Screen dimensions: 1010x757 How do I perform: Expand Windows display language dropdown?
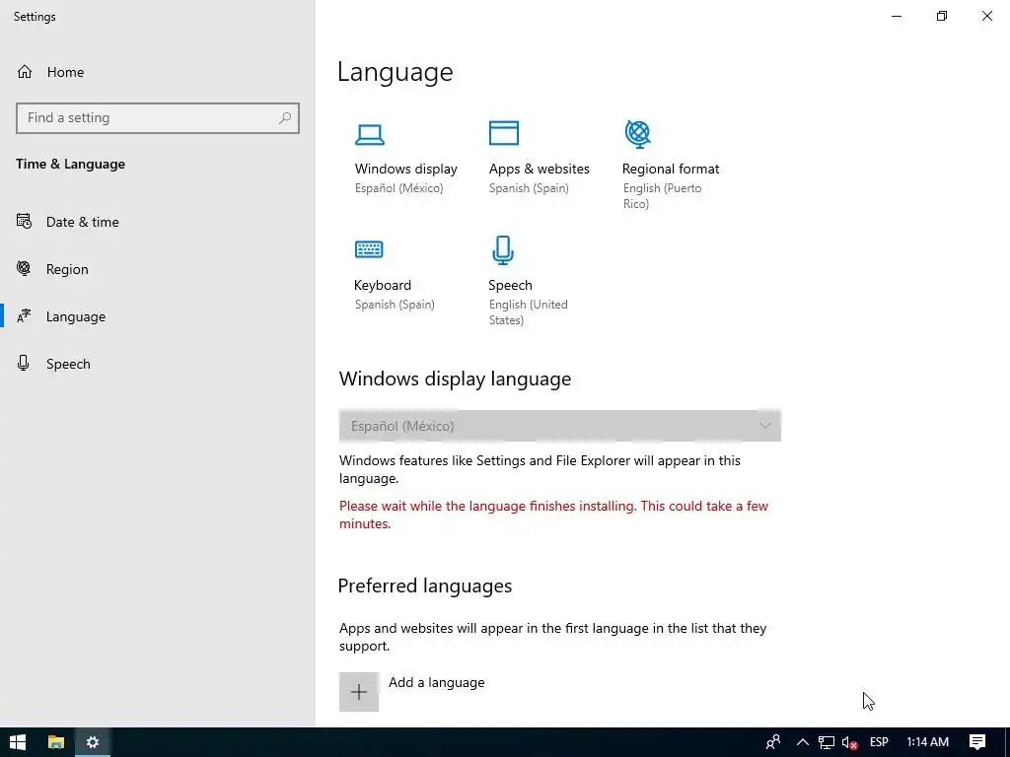pyautogui.click(x=560, y=426)
